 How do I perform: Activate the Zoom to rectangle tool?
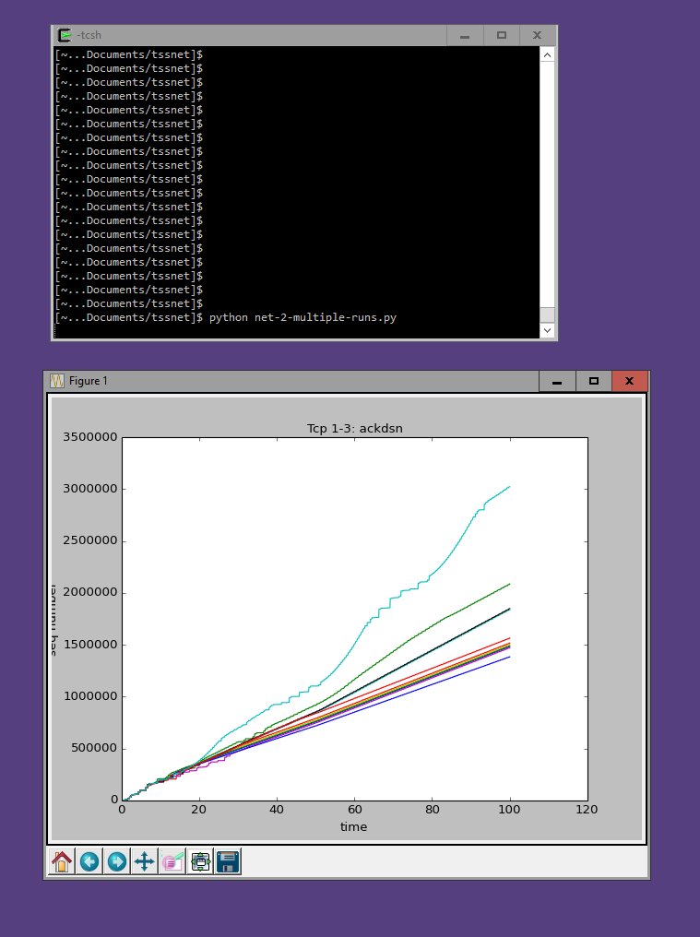pos(172,861)
